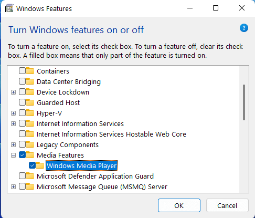Confirm changes with the OK button
Screen dimensions: 255x218
click(179, 205)
